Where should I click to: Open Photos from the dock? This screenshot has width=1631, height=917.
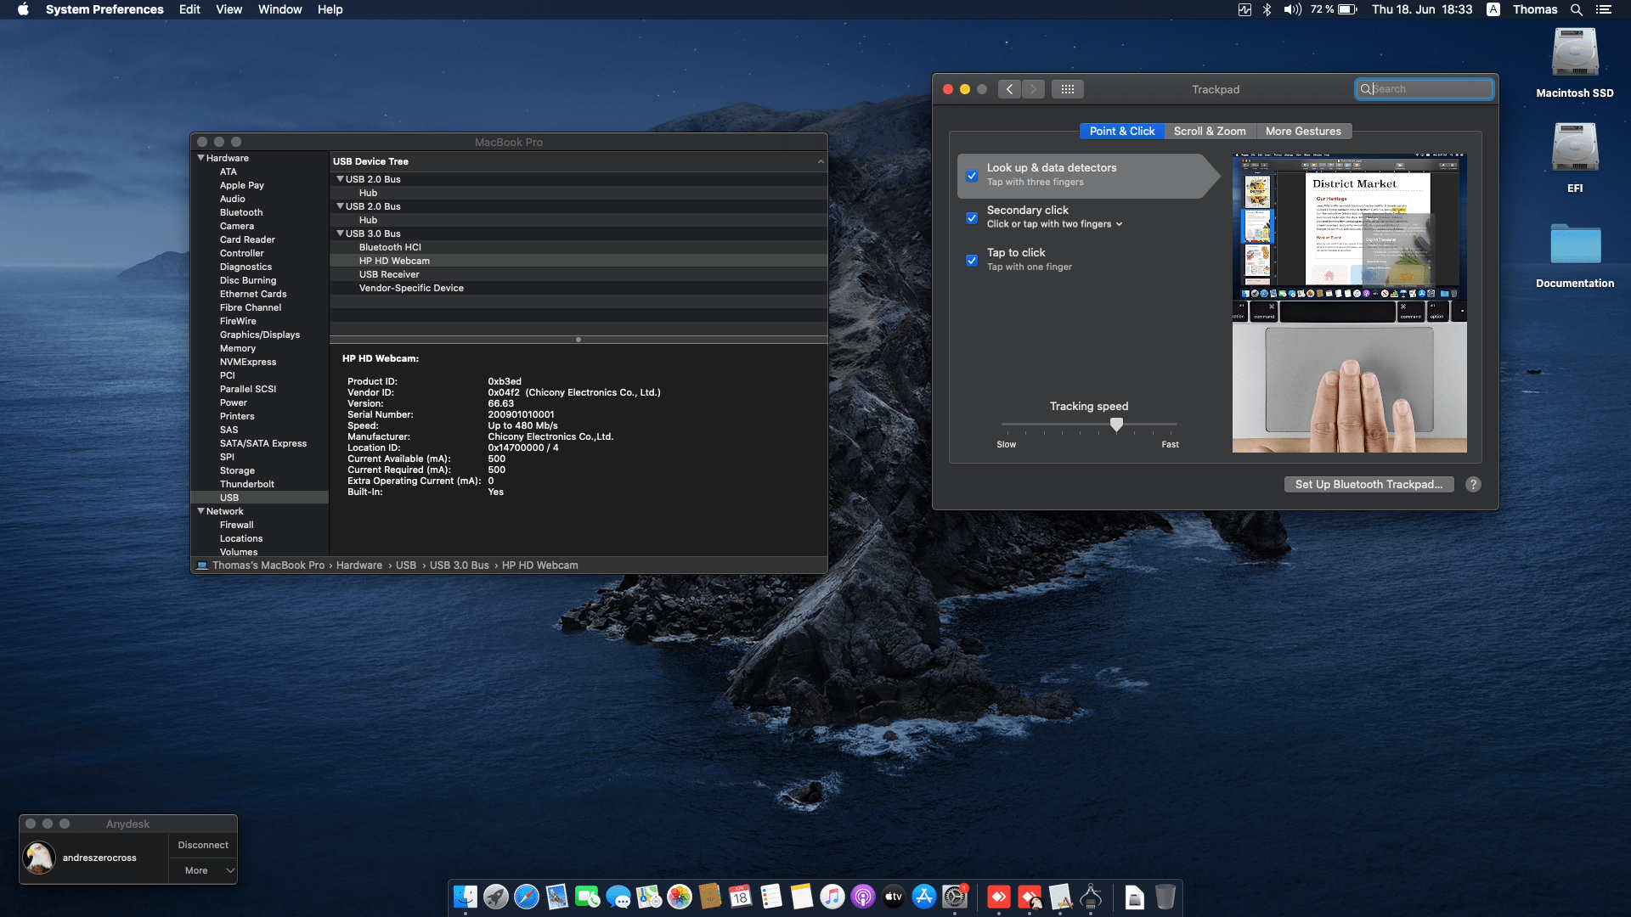680,897
